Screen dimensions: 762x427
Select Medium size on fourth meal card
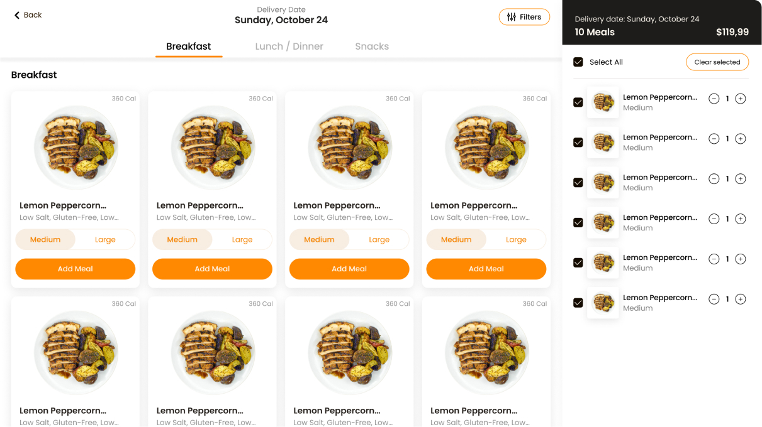coord(456,239)
